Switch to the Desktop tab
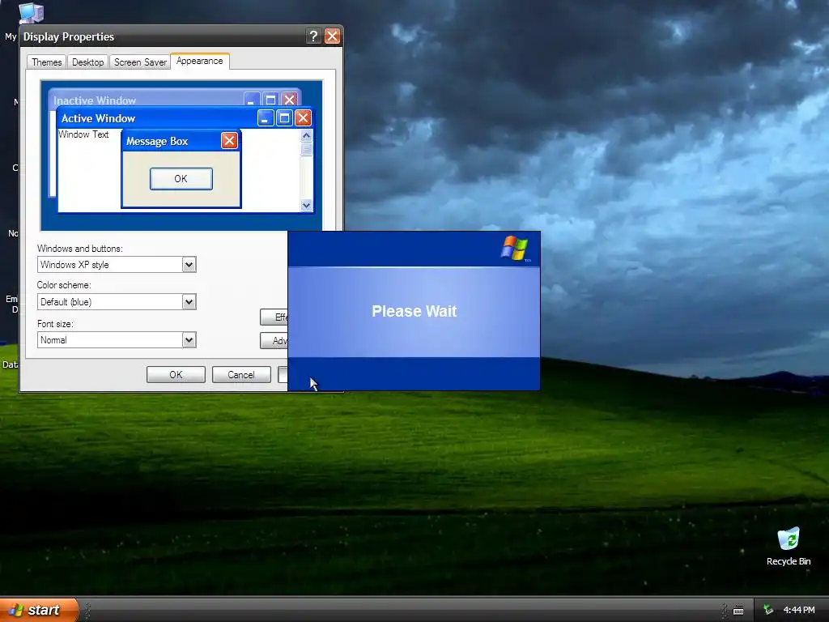Image resolution: width=829 pixels, height=622 pixels. (x=87, y=62)
